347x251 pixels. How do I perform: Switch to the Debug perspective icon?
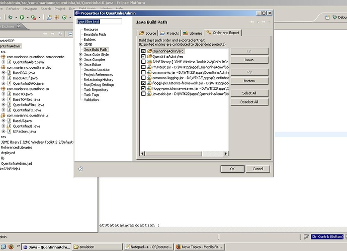coord(335,17)
